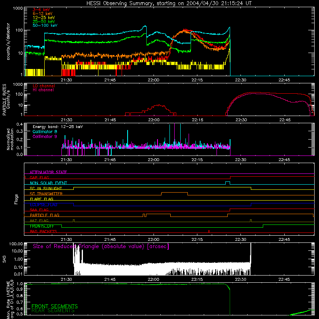319x319 pixels.
Task: Click the SC IN SUNLIGHT flag label
Action: pyautogui.click(x=46, y=188)
